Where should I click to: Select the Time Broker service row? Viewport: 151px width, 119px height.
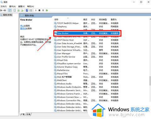click(87, 33)
